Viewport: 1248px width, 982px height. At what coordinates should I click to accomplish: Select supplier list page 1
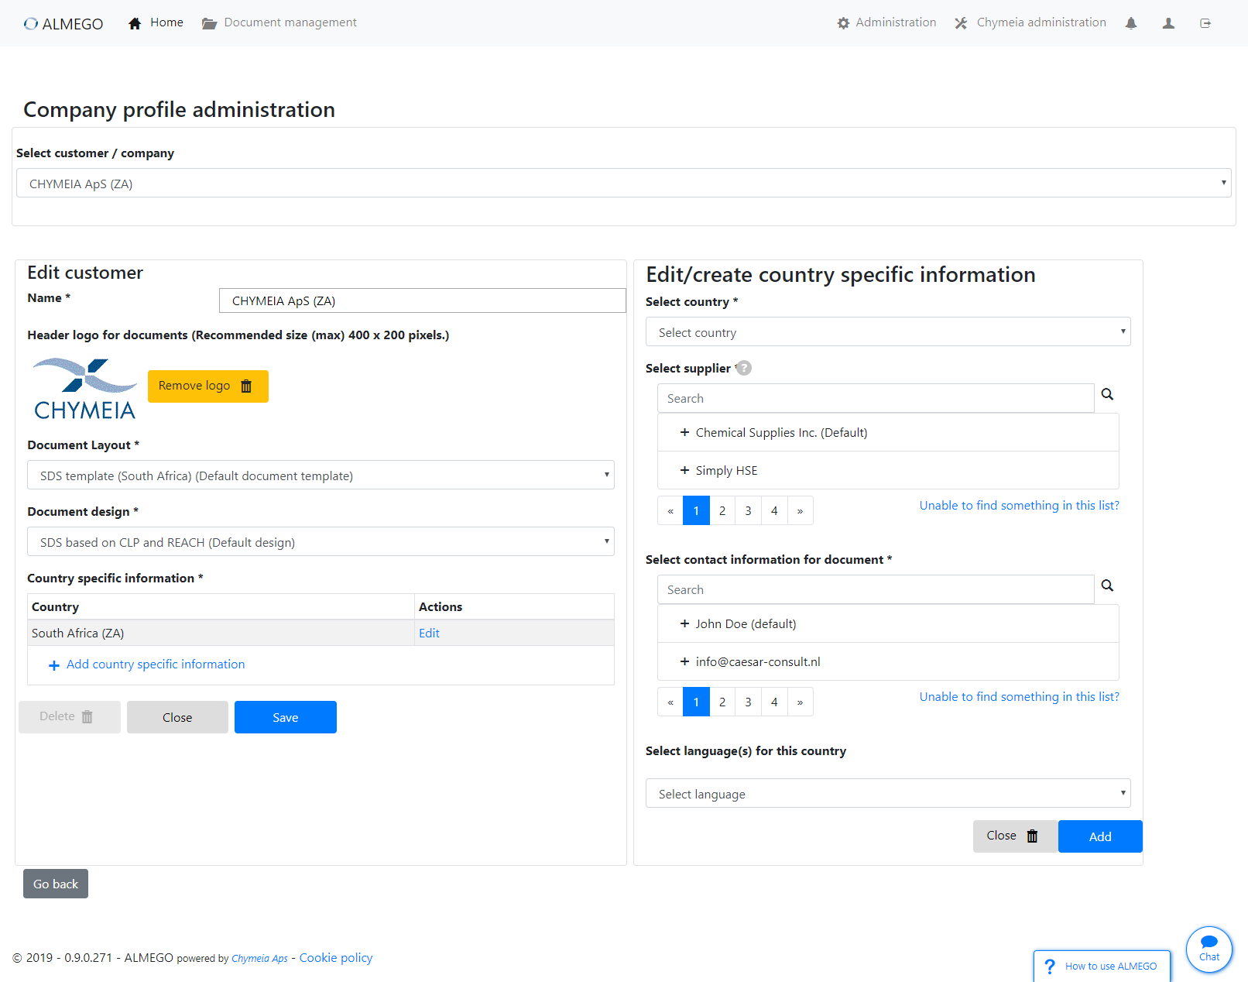click(x=696, y=510)
